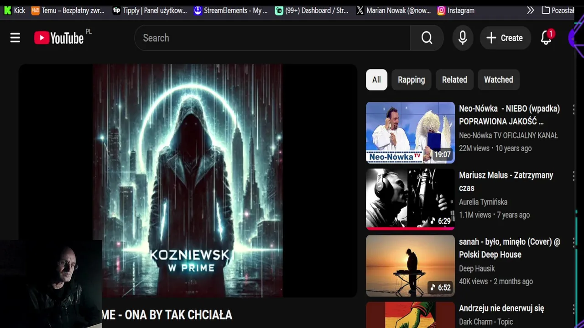Open the Neo-Nówka NIEBO video thumbnail

[x=410, y=133]
